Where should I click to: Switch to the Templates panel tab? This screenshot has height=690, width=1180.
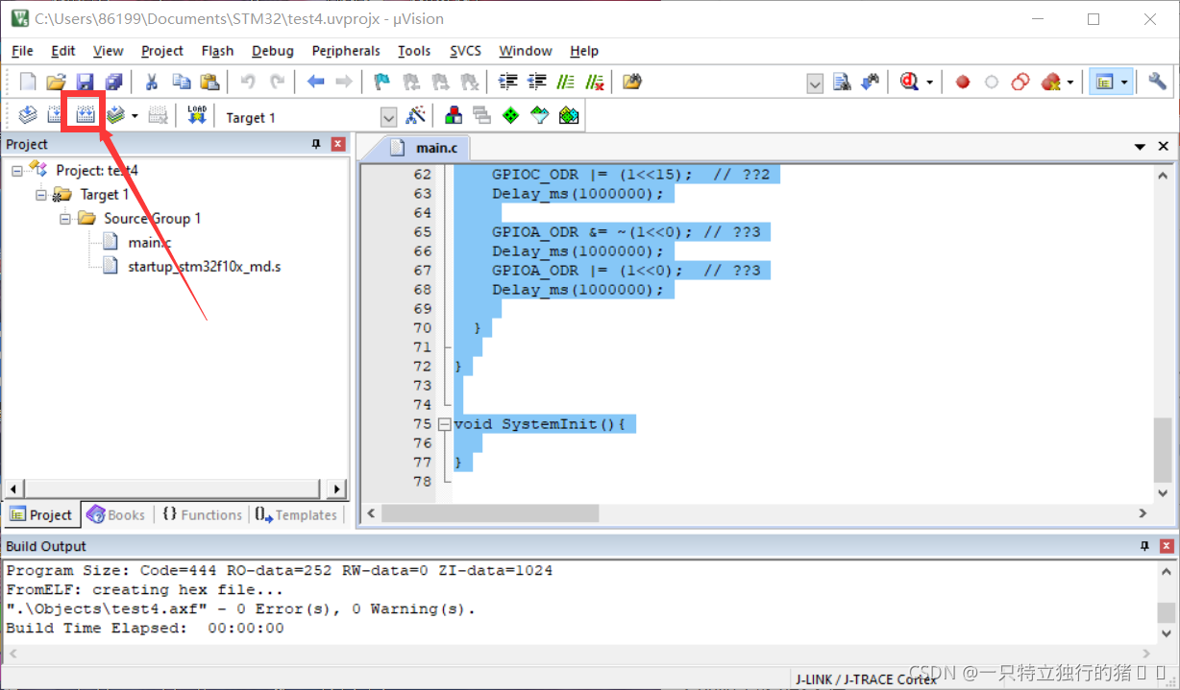(x=297, y=514)
